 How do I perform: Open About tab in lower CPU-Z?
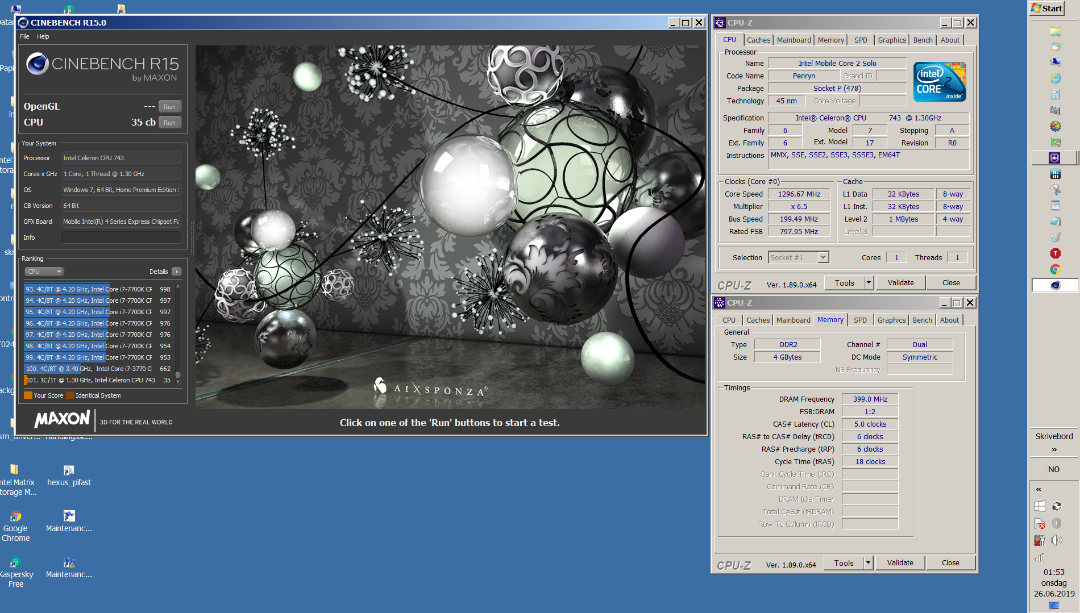tap(949, 320)
